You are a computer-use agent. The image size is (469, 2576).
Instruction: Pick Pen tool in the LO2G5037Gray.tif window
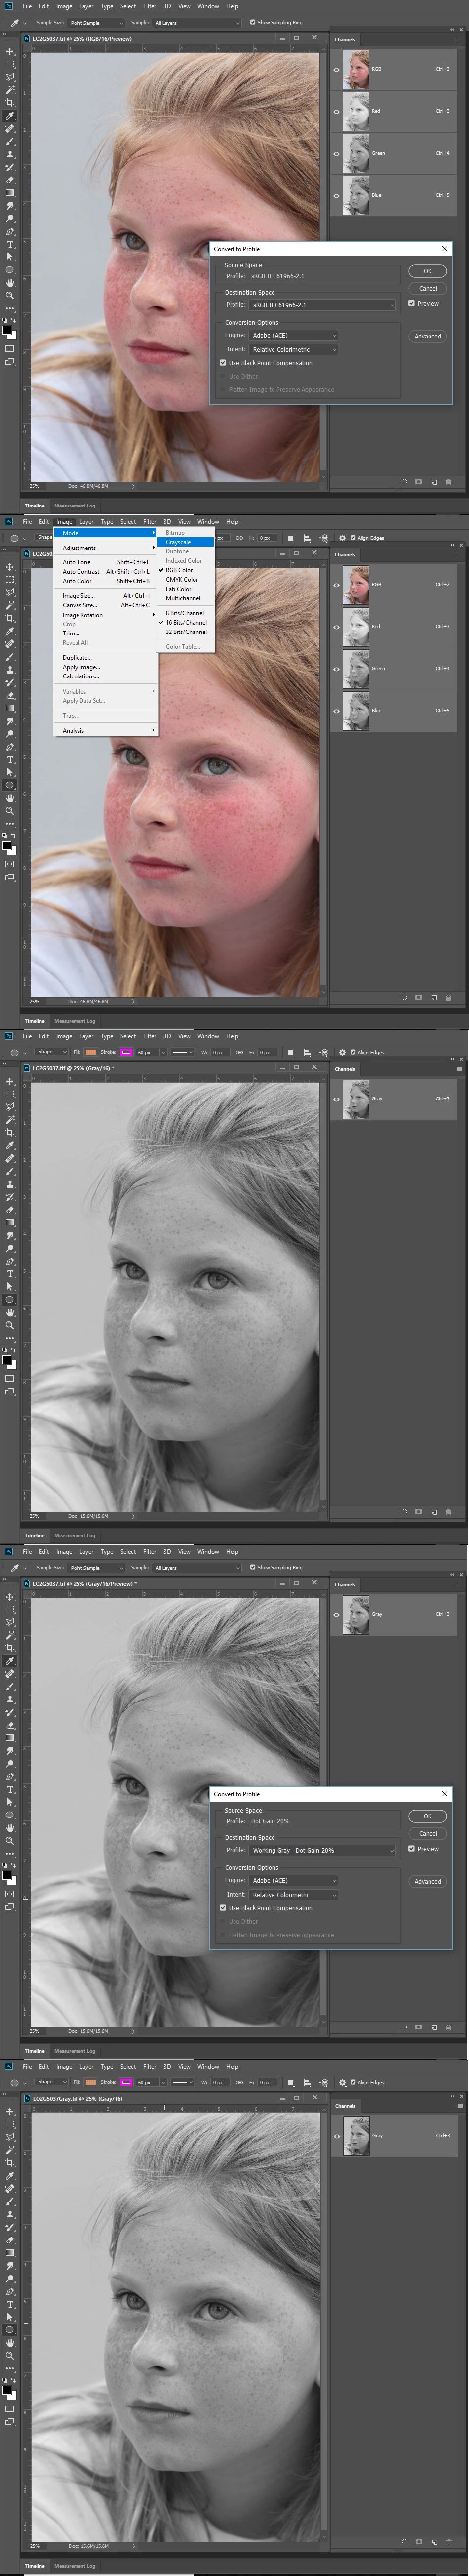pos(10,2292)
